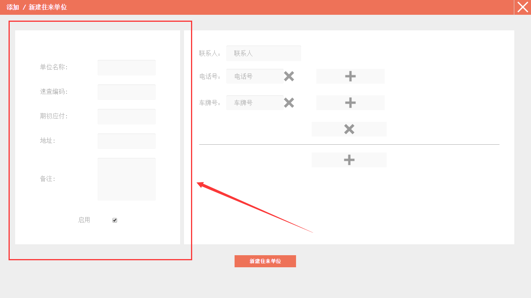
Task: Focus the 单位名称 input field
Action: click(126, 68)
